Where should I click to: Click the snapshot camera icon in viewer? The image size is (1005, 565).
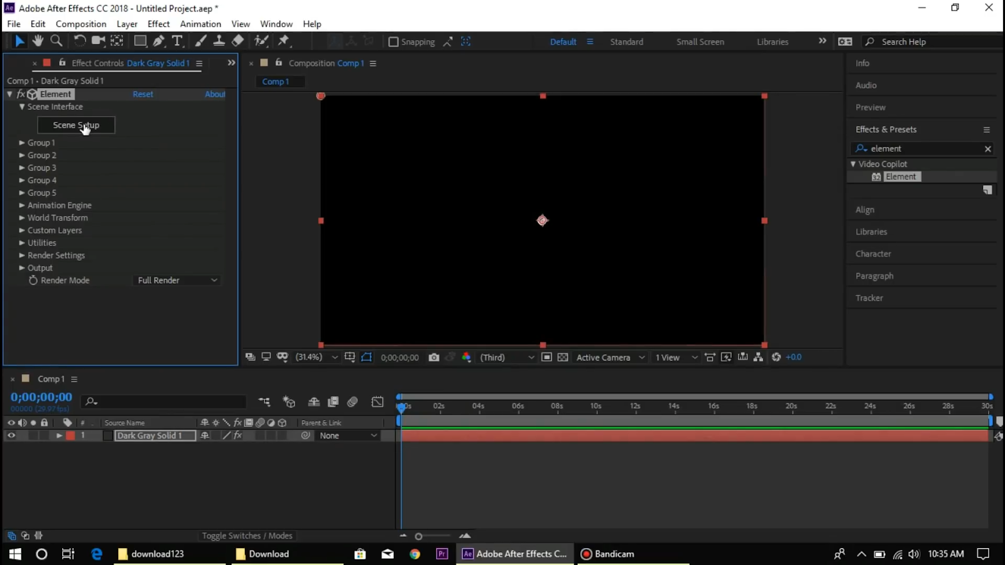[x=434, y=357]
